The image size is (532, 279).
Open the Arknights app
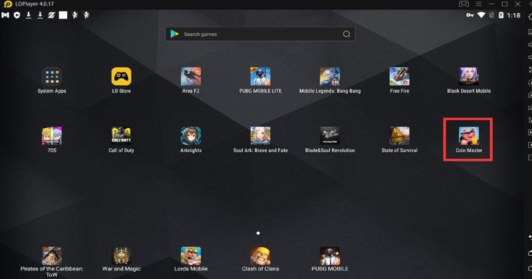(191, 136)
